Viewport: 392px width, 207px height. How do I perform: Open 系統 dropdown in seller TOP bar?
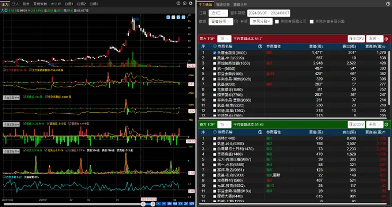(374, 124)
